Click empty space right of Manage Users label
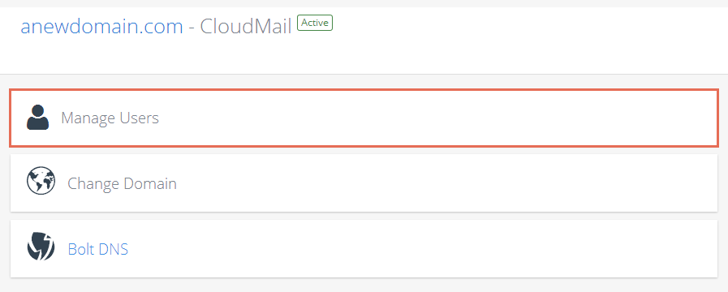Viewport: 728px width, 292px height. [x=437, y=118]
